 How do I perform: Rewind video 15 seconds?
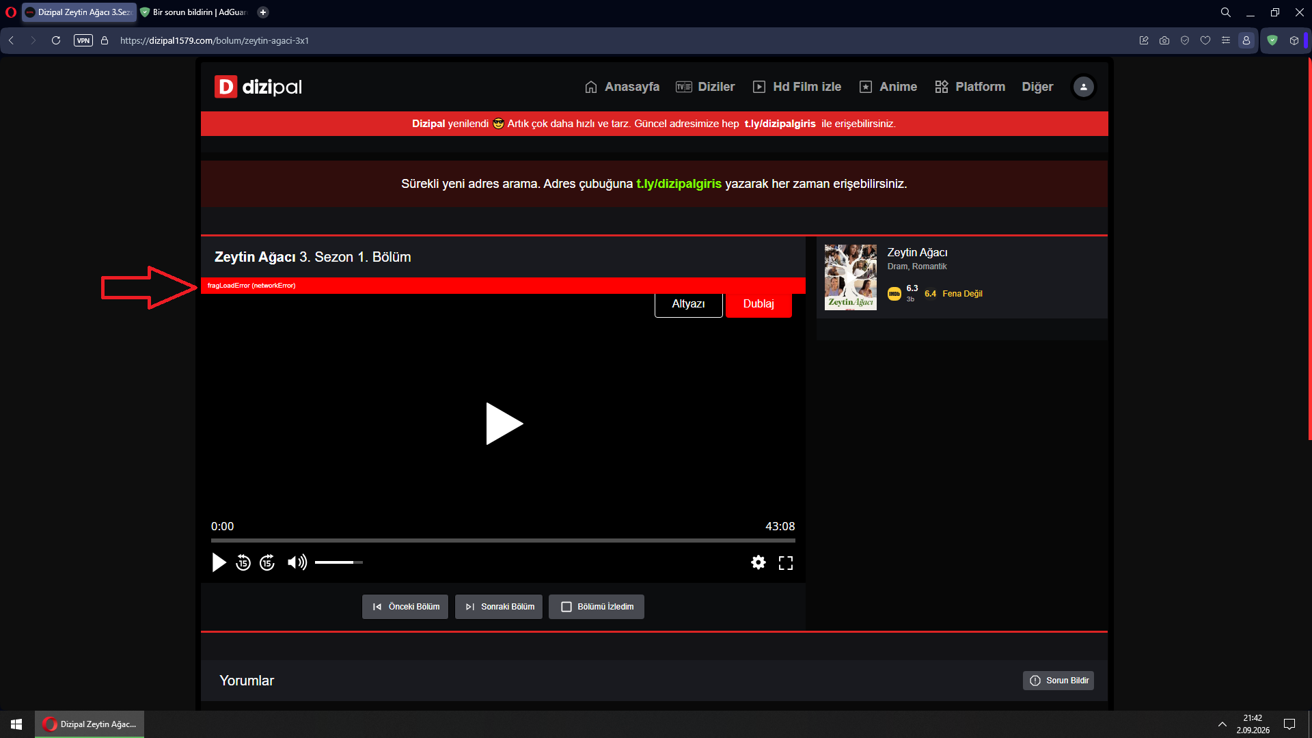[x=243, y=562]
